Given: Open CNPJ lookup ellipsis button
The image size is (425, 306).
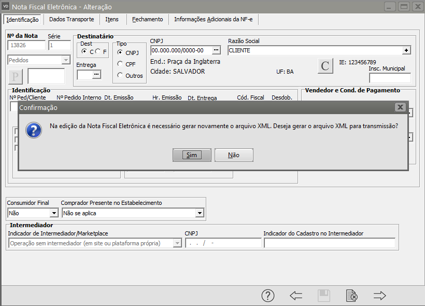Looking at the screenshot, I should pos(216,50).
